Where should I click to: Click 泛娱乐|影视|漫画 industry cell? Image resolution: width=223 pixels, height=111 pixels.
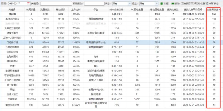point(96,71)
